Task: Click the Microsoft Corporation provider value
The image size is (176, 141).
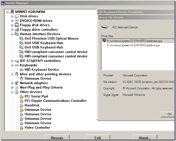Action: coord(135,75)
